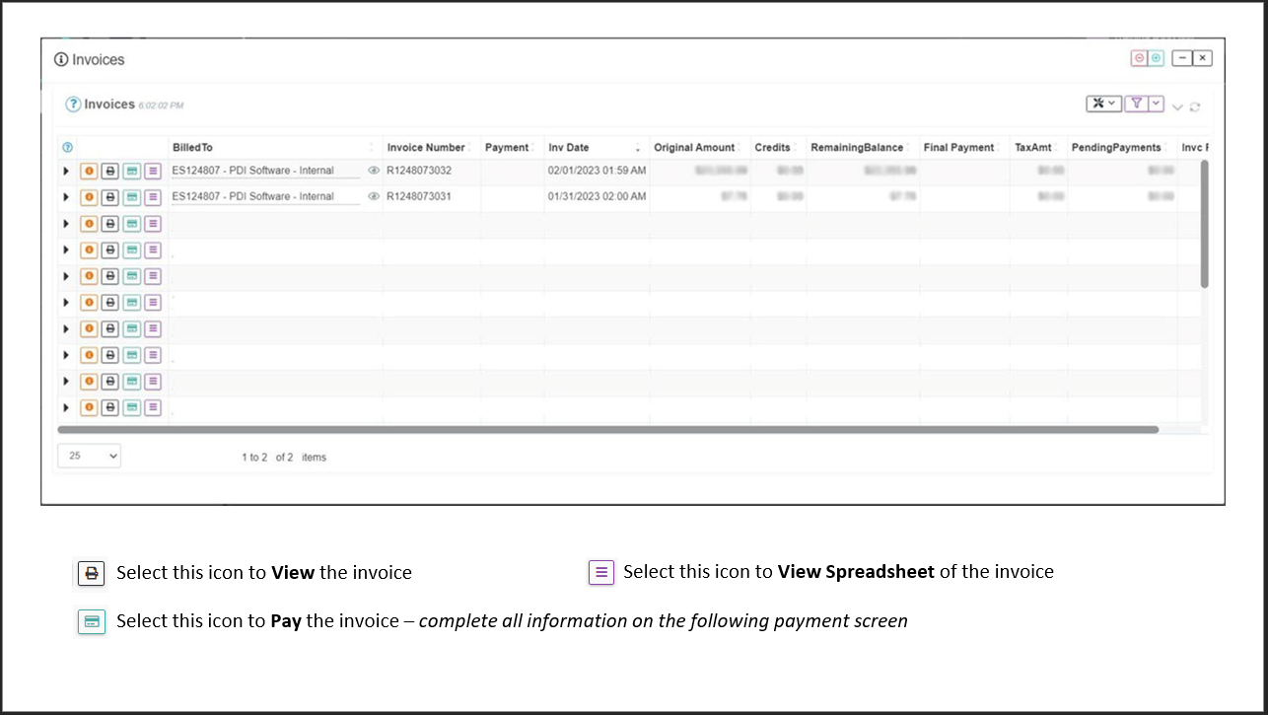Click the Pay card icon for invoice R1248073032
This screenshot has height=715, width=1268.
[131, 171]
